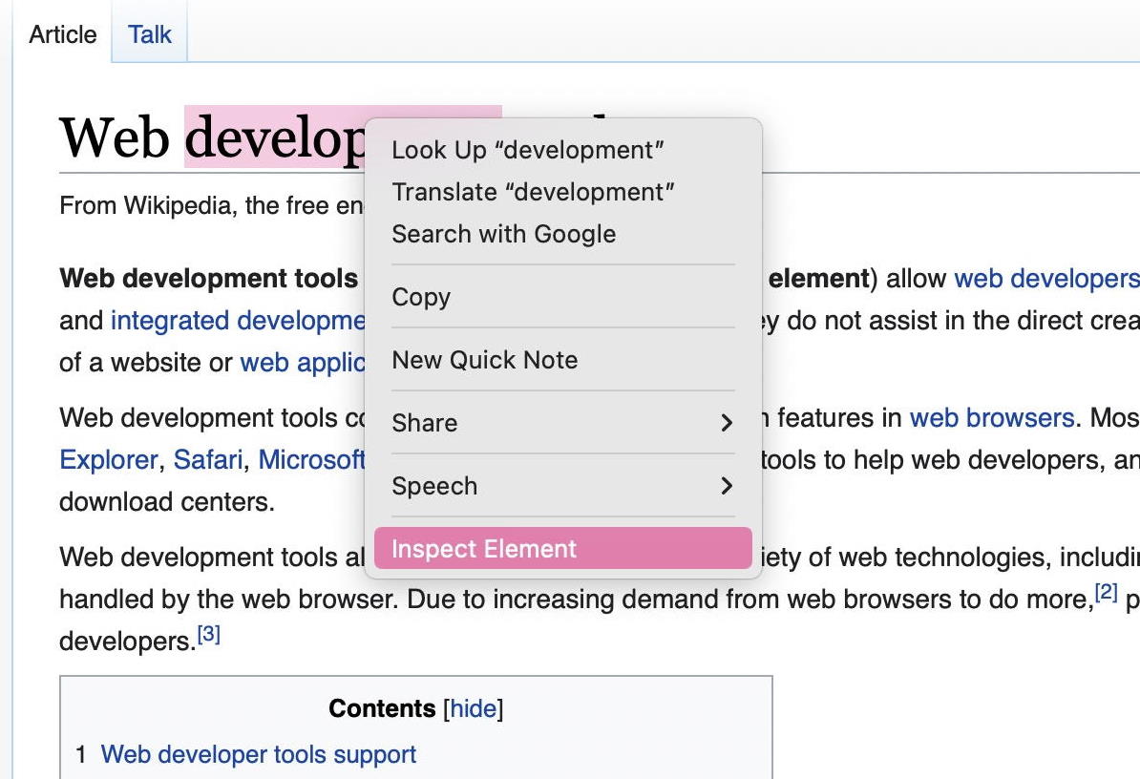
Task: Follow the Microsoft link
Action: coord(312,460)
